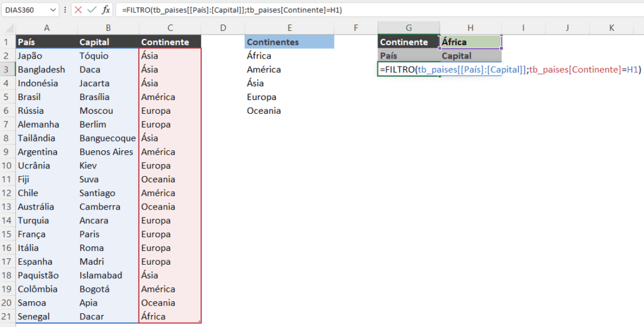The height and width of the screenshot is (327, 644).
Task: Select the cell 'Austrália'
Action: (47, 207)
